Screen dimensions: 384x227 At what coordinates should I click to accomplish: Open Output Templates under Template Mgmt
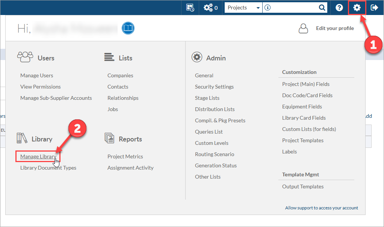pos(302,186)
